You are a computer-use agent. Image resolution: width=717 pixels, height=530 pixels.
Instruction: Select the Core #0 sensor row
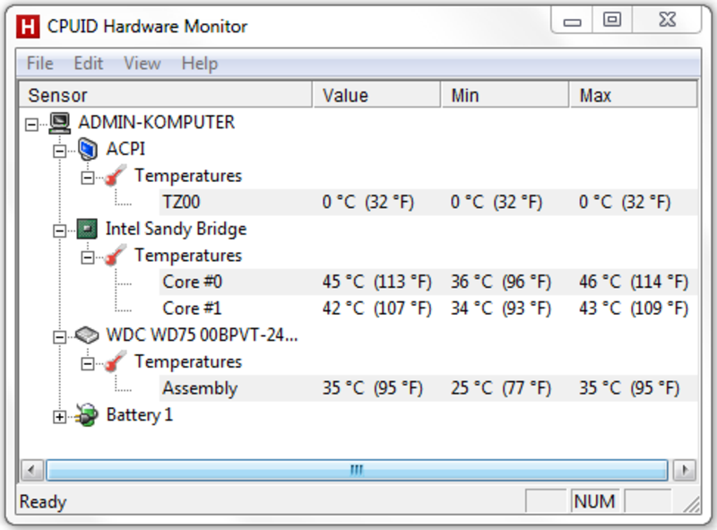click(428, 282)
